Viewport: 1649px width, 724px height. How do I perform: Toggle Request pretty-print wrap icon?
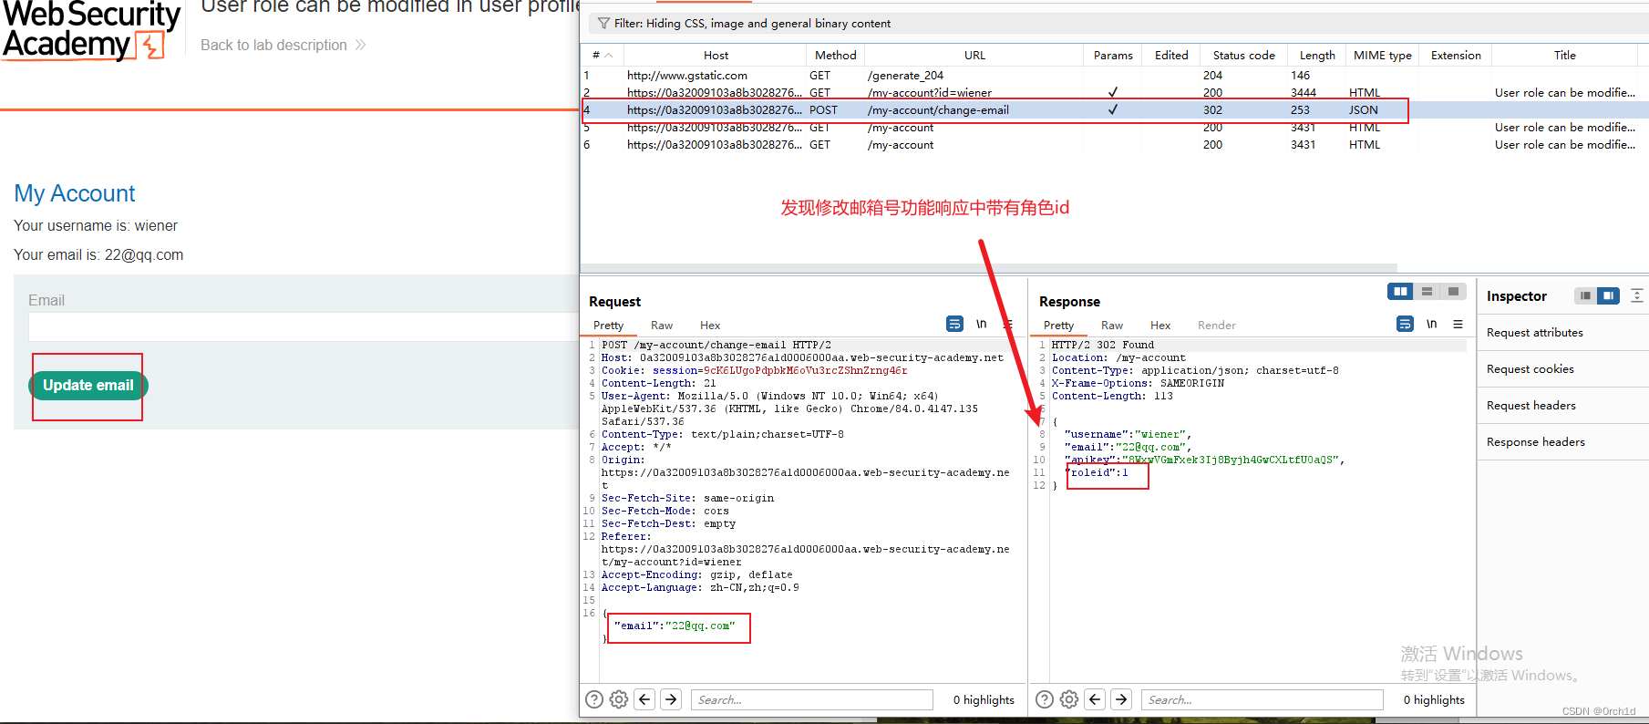point(954,324)
